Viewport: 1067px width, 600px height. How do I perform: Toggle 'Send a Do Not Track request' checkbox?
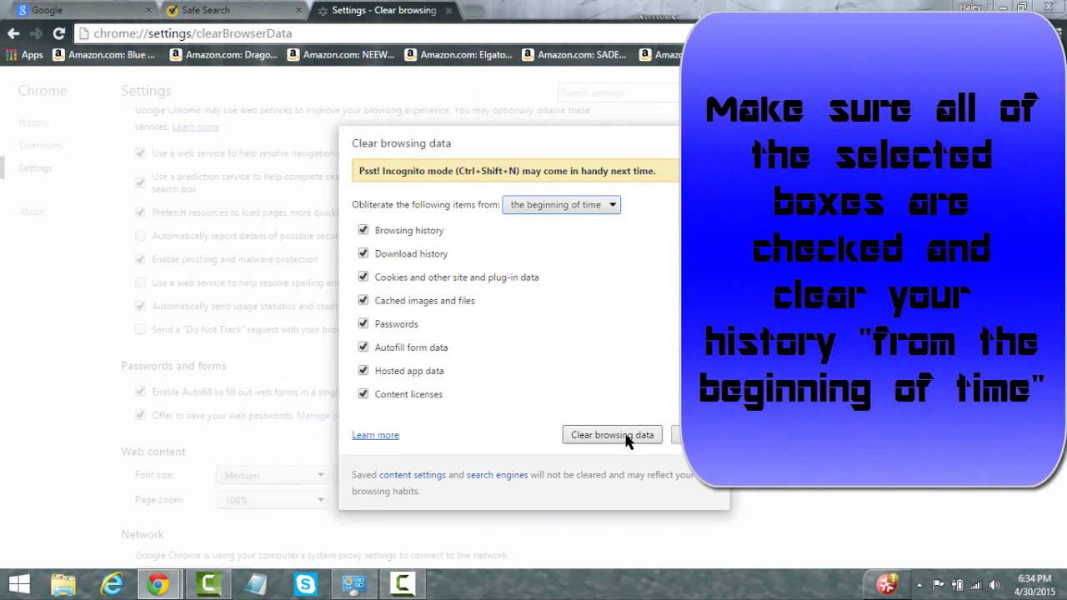click(x=140, y=329)
